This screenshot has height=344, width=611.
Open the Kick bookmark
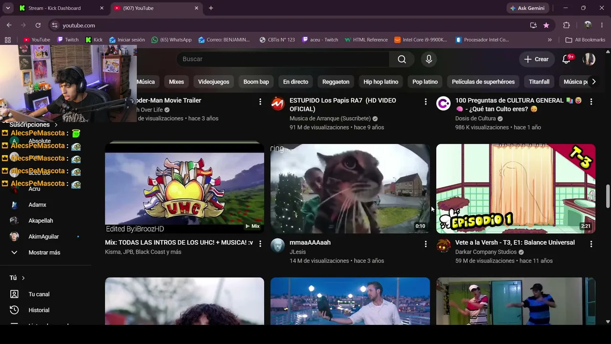(x=94, y=40)
